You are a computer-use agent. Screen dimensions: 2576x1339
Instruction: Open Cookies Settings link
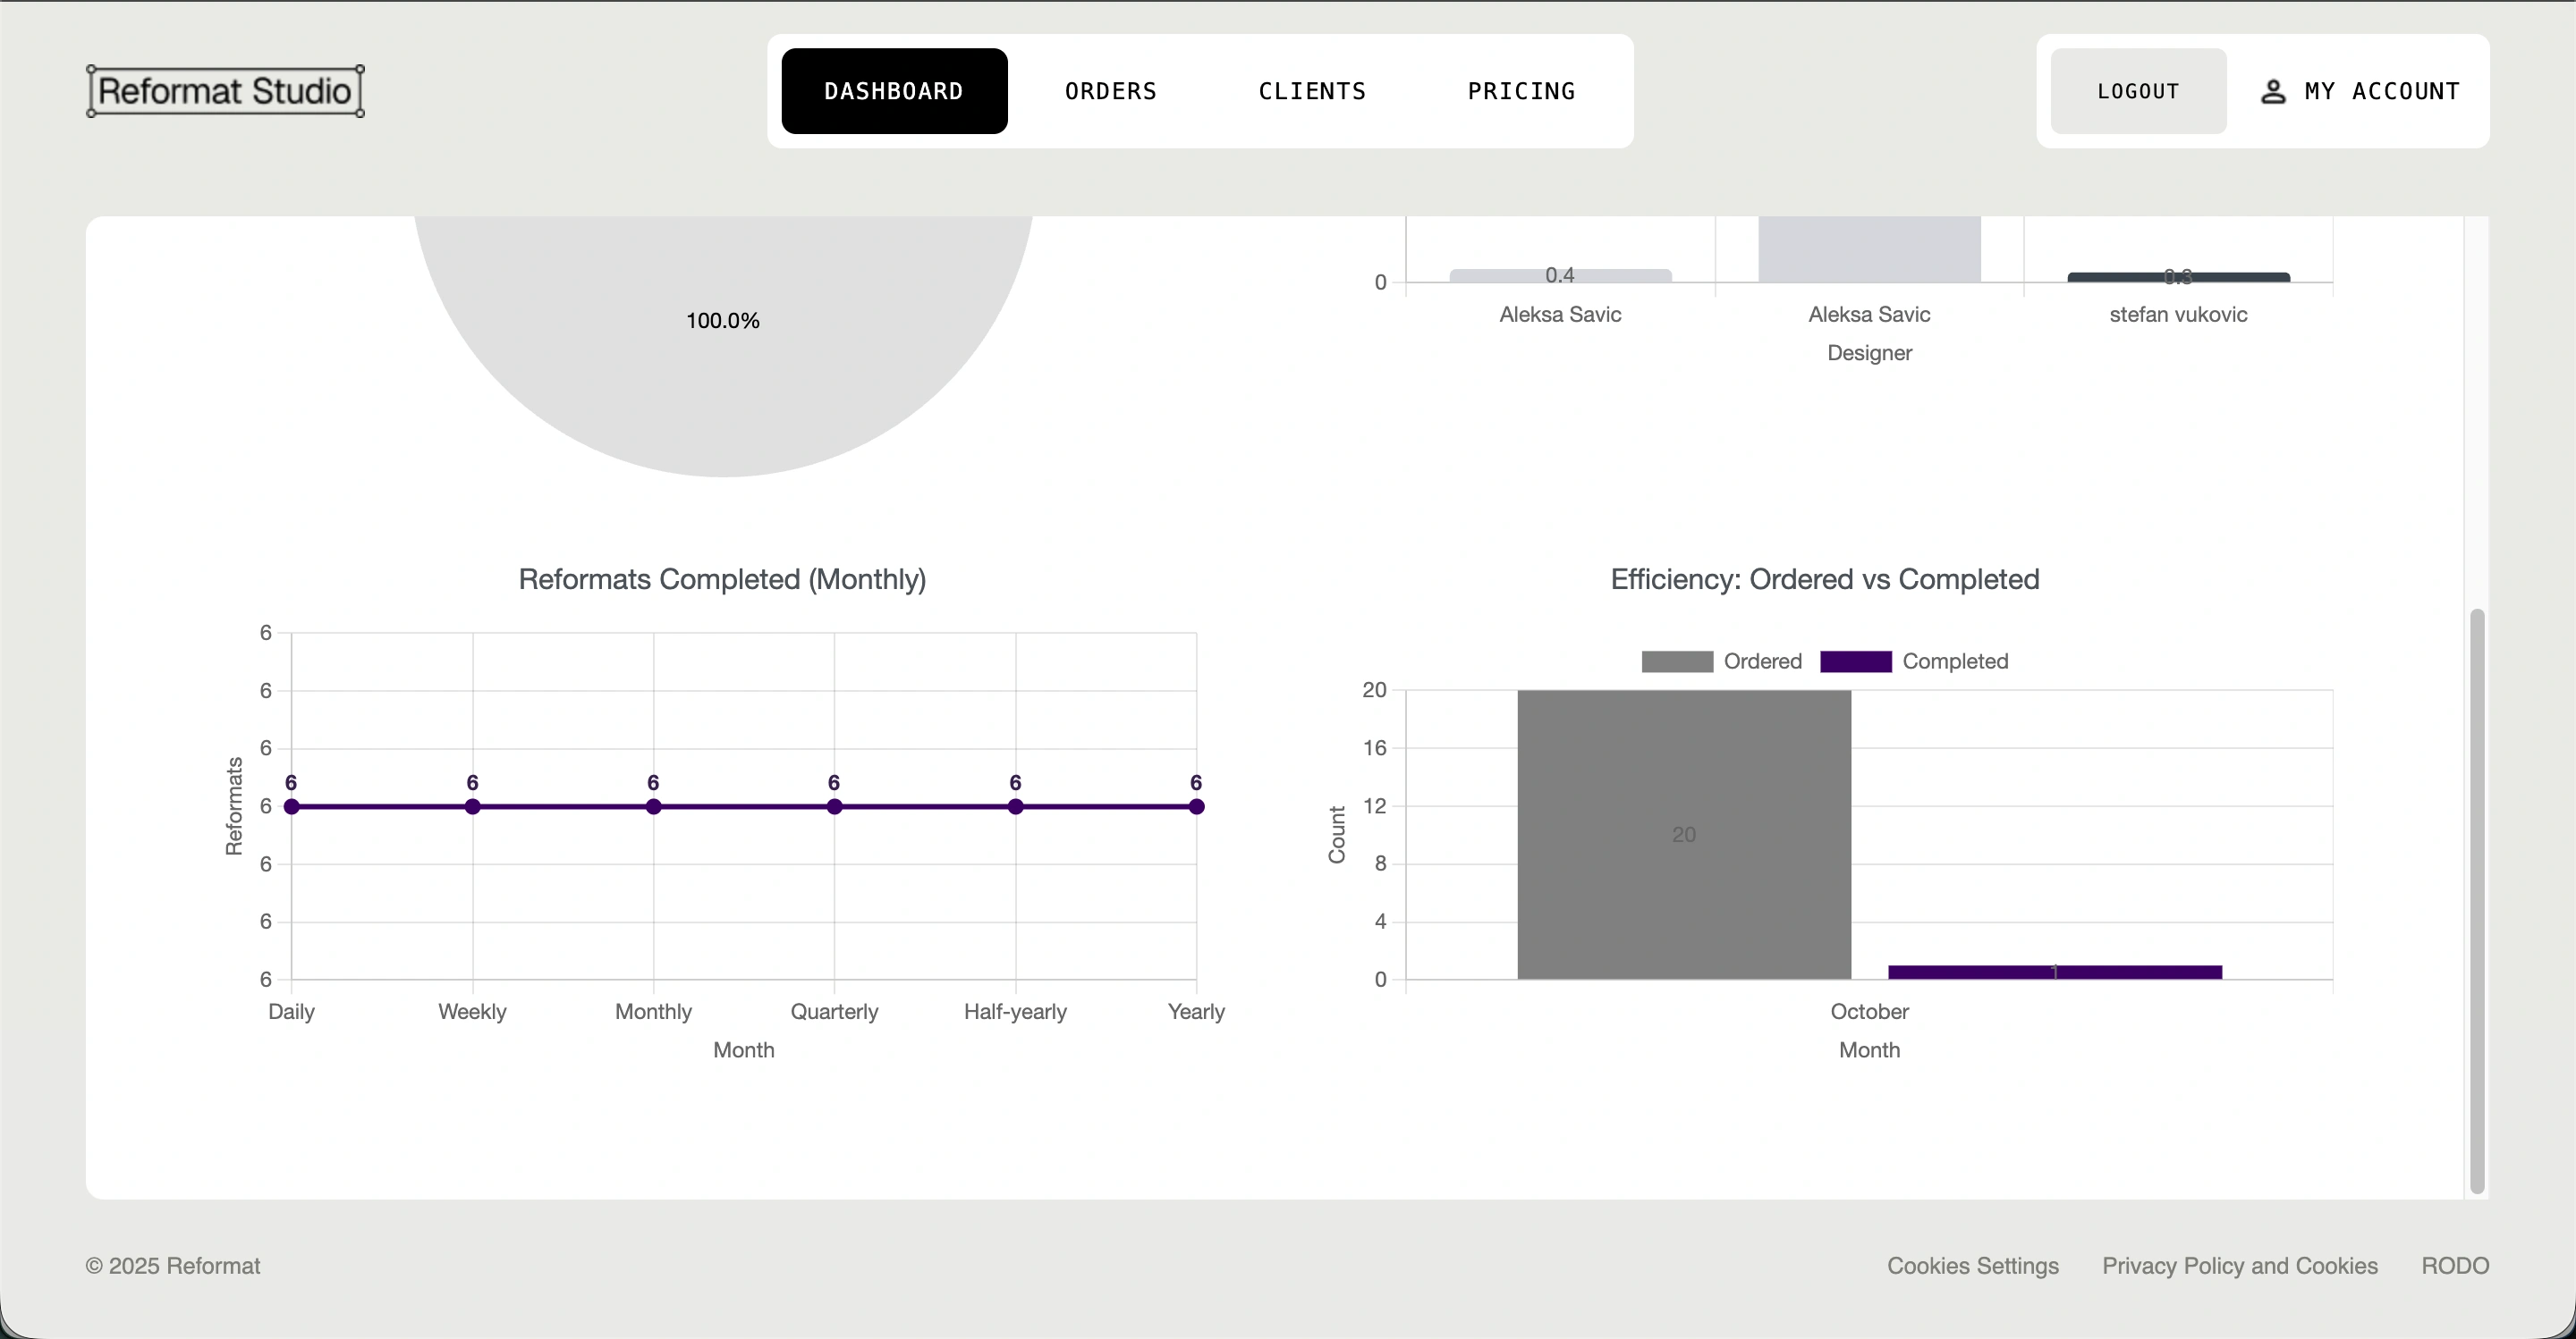[1972, 1266]
